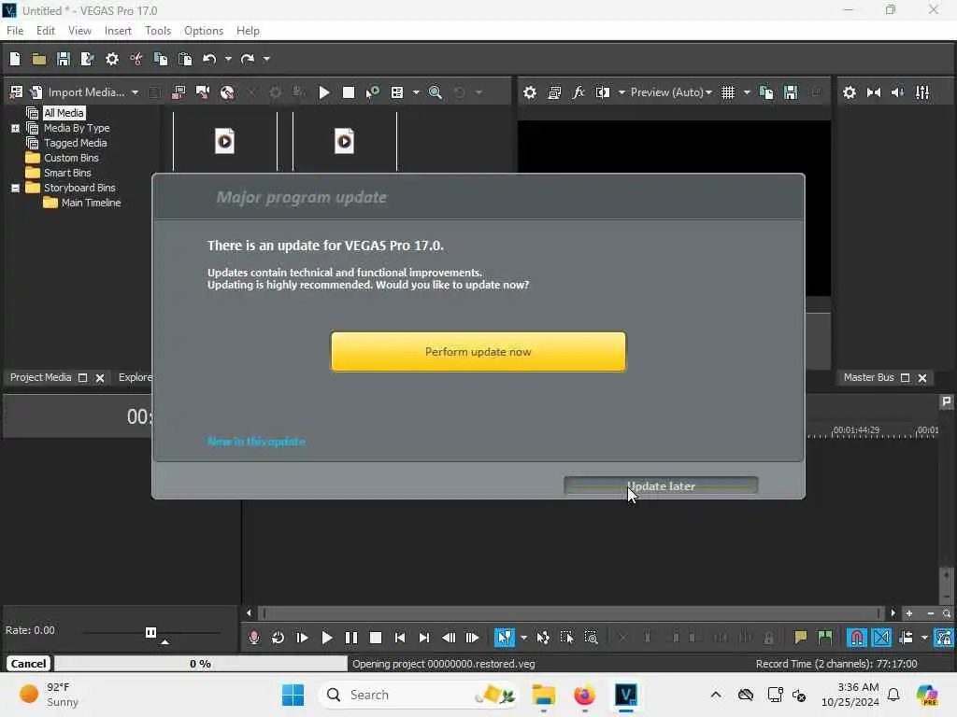Viewport: 957px width, 717px height.
Task: Toggle Loop Playback in transport bar
Action: click(x=278, y=638)
